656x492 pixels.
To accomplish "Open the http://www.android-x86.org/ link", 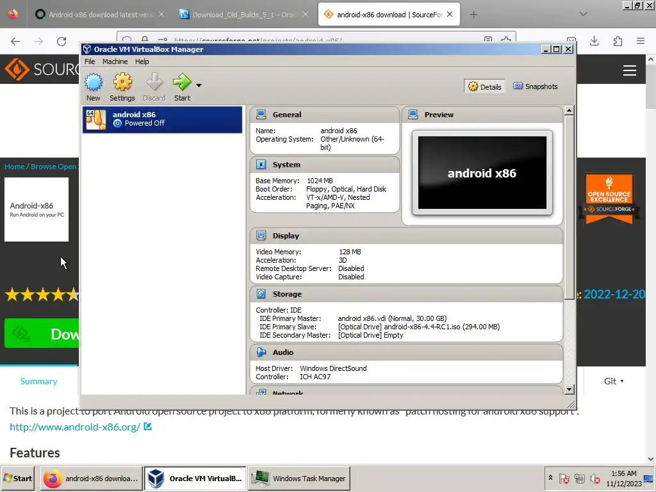I will pyautogui.click(x=75, y=427).
